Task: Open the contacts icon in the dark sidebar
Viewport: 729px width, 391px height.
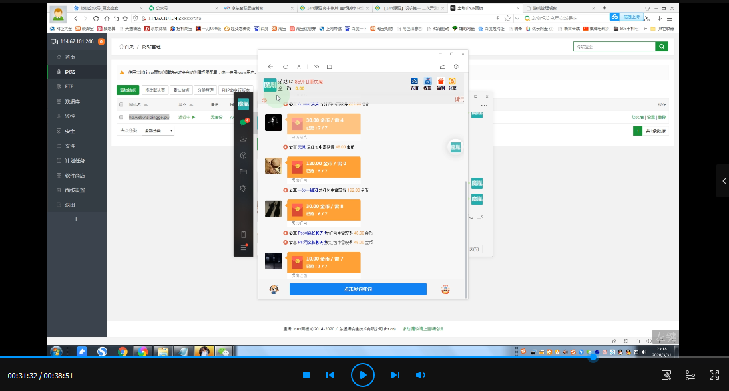Action: [244, 139]
